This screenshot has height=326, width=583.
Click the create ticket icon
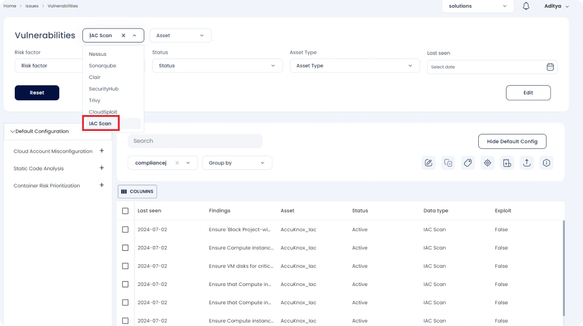(507, 163)
